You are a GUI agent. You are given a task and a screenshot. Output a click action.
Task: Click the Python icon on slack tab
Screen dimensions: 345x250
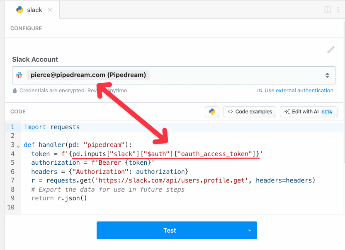20,10
